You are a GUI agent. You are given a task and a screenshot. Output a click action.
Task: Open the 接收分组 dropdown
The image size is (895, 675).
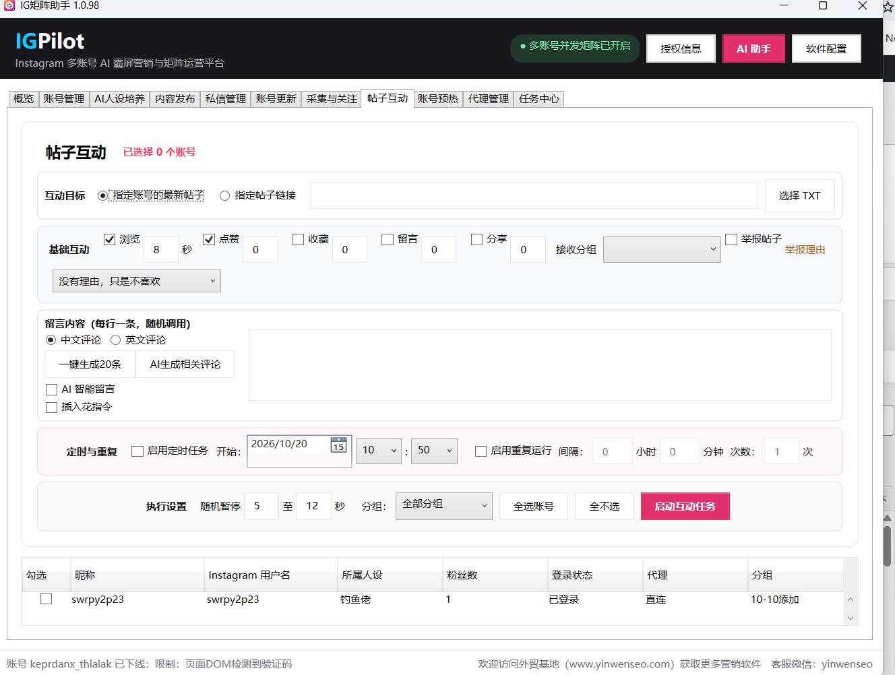point(662,250)
